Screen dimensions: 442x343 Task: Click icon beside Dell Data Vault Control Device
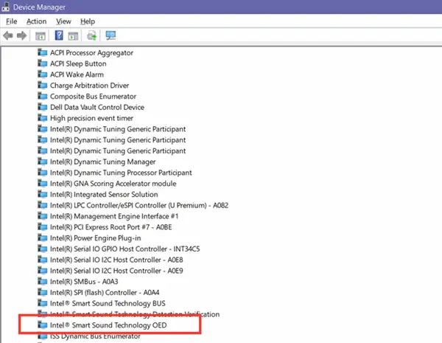coord(43,107)
